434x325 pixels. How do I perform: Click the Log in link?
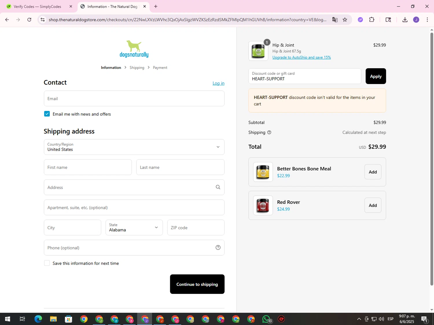coord(218,83)
